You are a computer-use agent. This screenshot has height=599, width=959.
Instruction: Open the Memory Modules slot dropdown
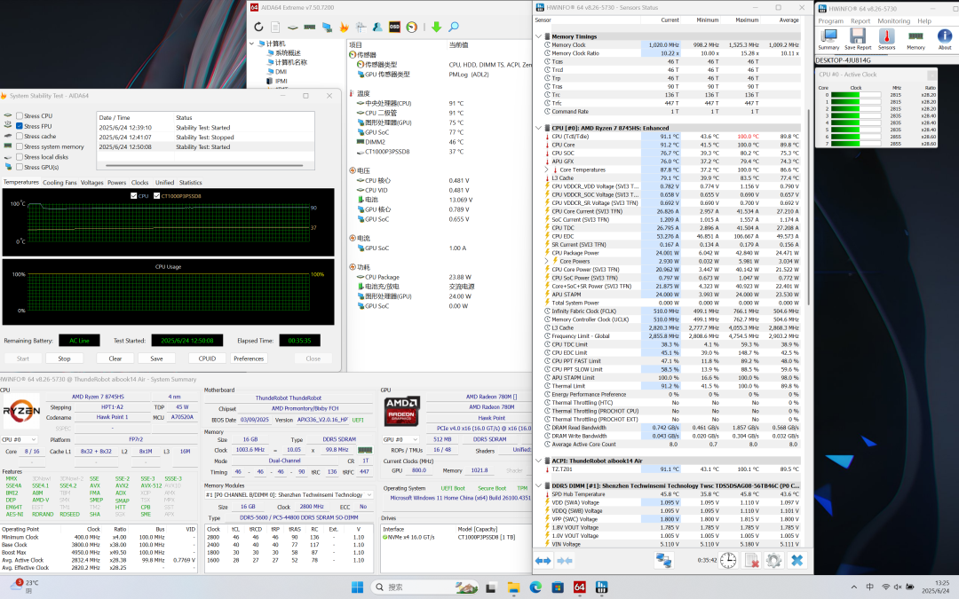[289, 494]
